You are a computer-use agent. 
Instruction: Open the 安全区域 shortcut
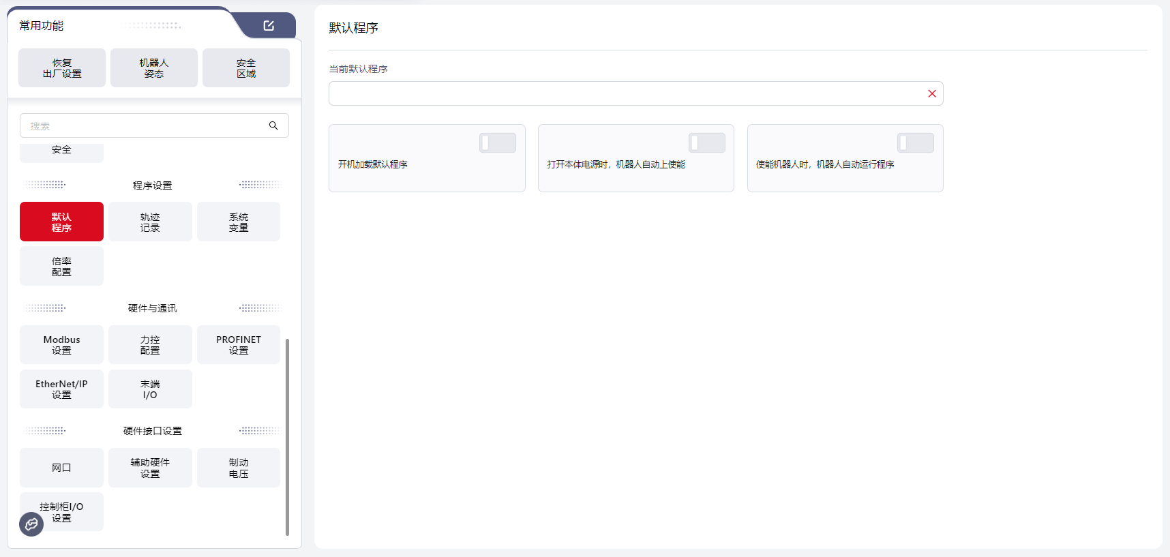(246, 68)
